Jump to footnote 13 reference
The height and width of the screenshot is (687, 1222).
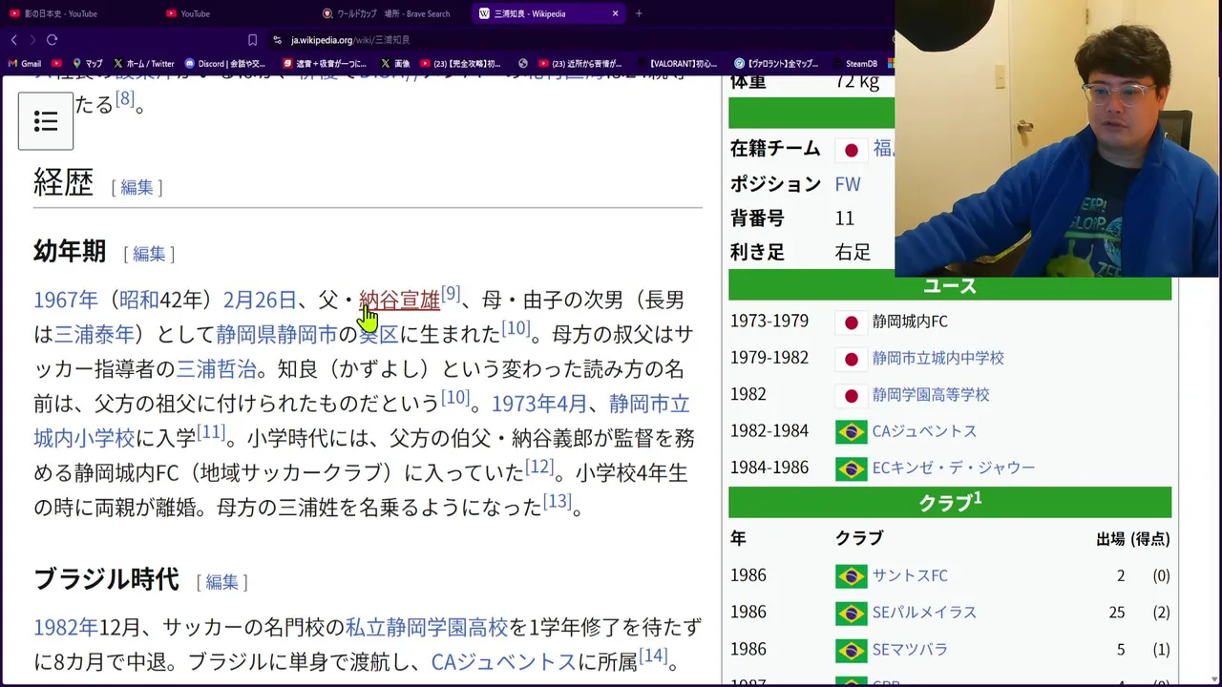[557, 500]
